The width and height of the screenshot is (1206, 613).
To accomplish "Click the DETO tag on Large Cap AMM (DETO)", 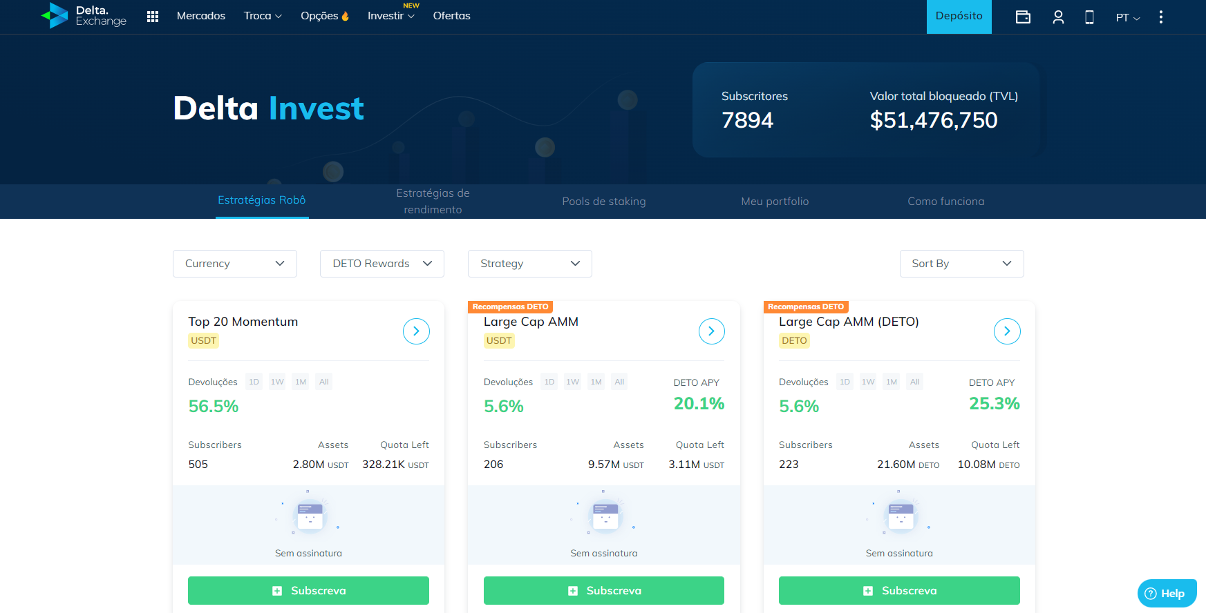I will coord(794,340).
